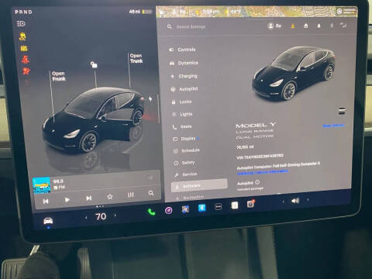Tap the notifications bell icon
This screenshot has width=372, height=279.
pos(319,26)
